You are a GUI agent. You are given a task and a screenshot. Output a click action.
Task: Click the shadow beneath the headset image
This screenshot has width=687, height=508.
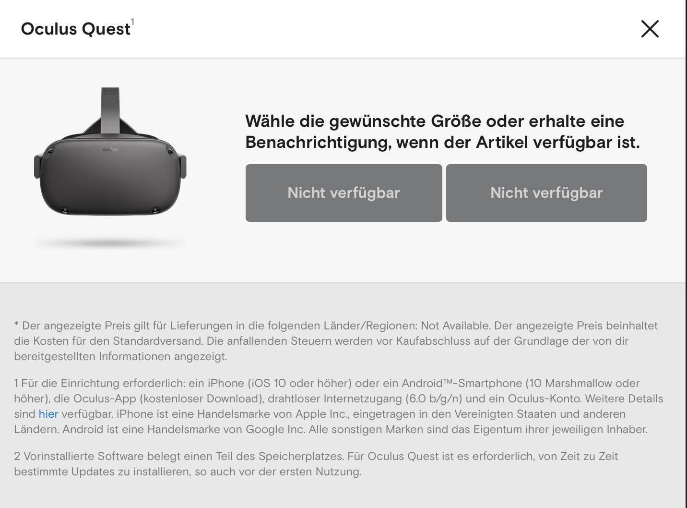pyautogui.click(x=110, y=243)
